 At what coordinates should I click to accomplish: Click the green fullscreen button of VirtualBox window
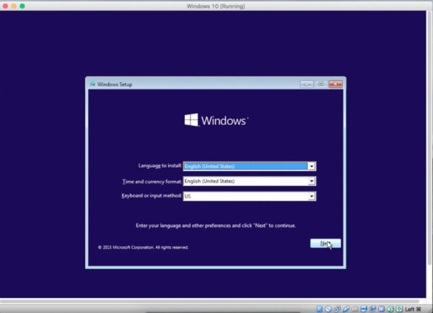click(x=22, y=6)
